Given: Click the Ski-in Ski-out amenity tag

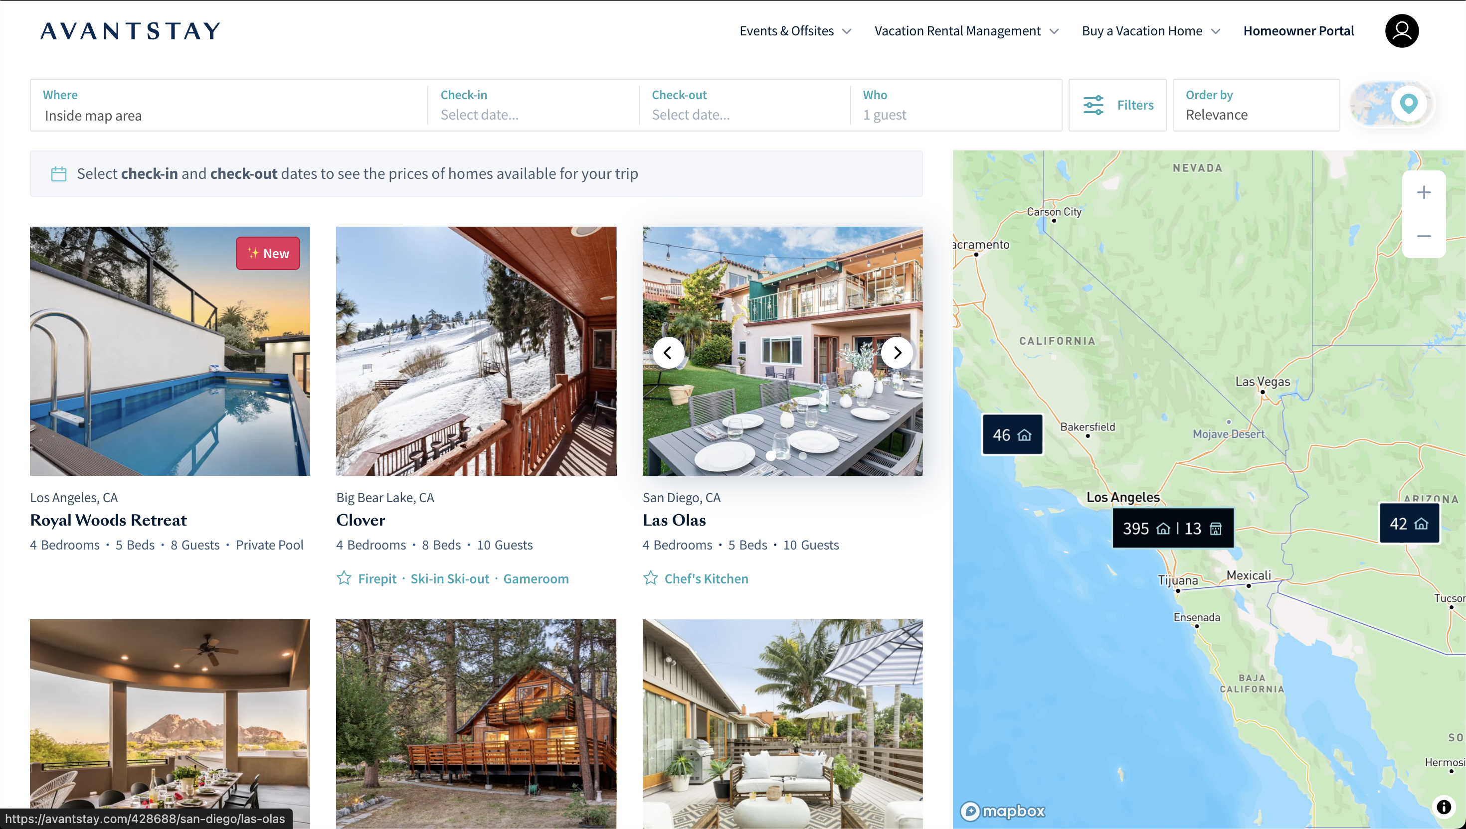Looking at the screenshot, I should tap(450, 578).
